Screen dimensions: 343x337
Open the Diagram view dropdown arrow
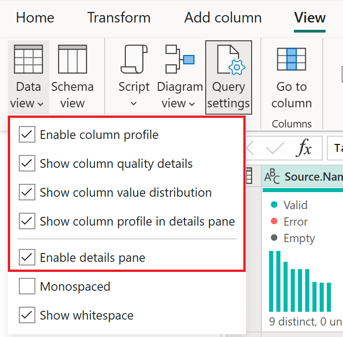[191, 104]
